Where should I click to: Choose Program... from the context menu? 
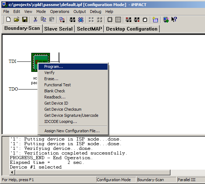(73, 66)
